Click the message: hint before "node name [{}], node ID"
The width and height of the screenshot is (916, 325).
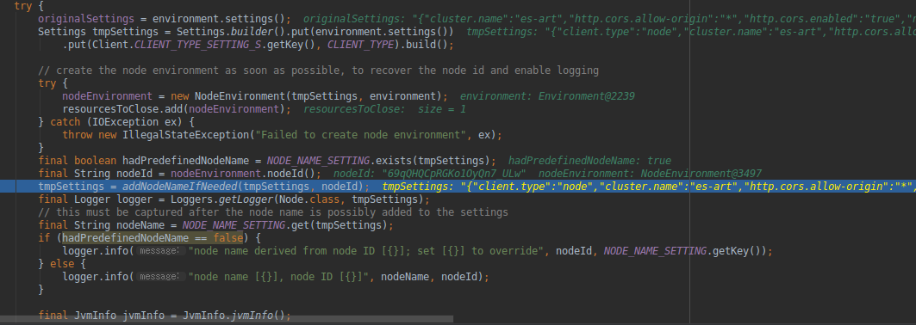pos(161,276)
